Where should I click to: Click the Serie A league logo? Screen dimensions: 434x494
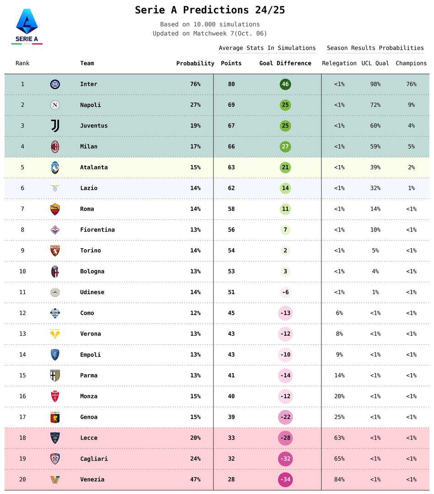pos(27,27)
